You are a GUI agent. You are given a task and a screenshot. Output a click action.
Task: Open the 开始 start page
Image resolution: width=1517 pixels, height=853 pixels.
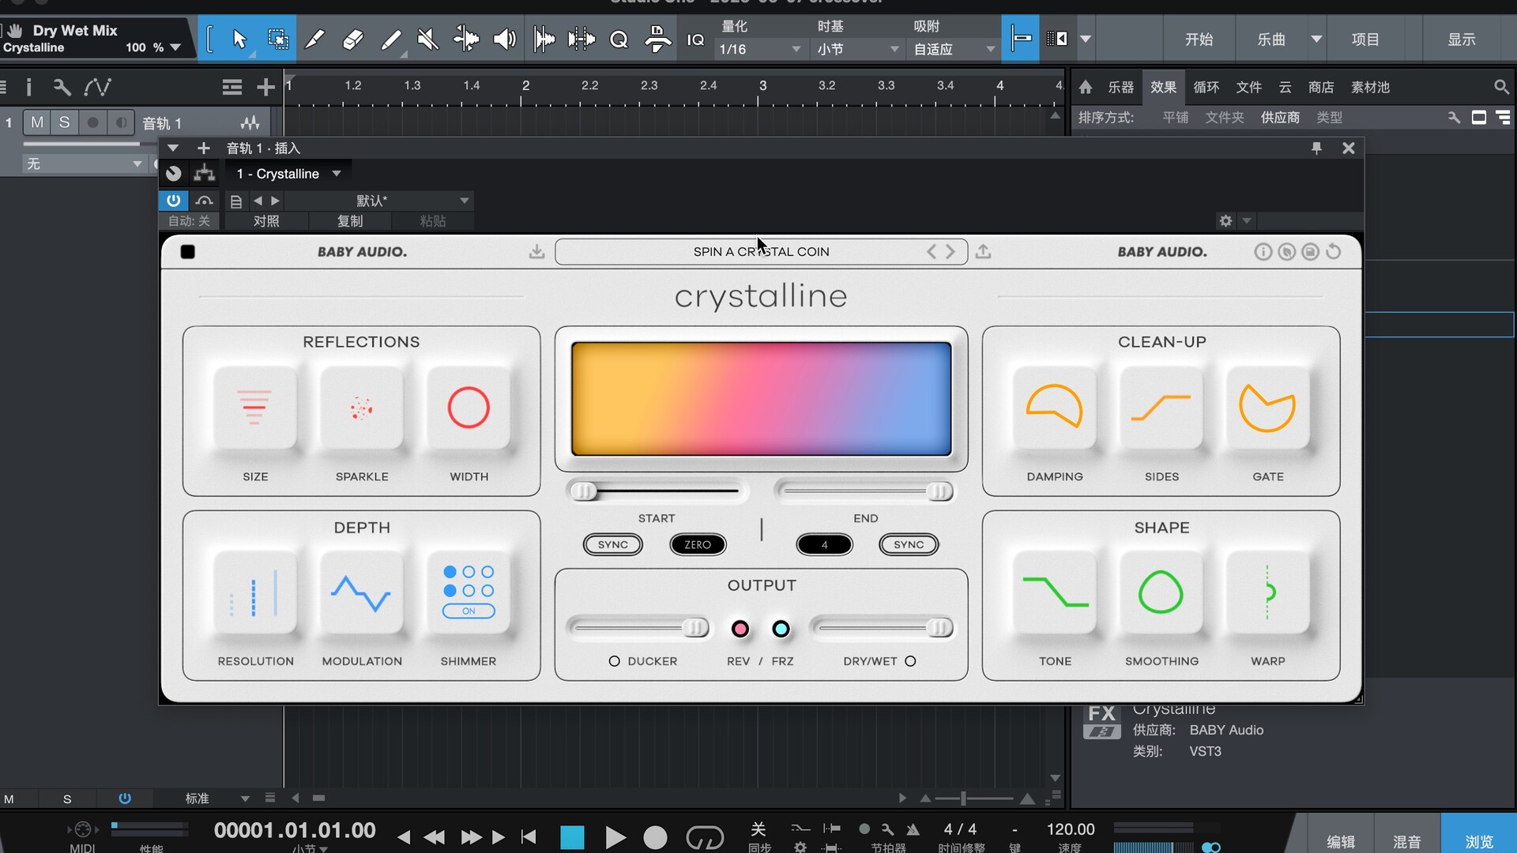[x=1199, y=39]
